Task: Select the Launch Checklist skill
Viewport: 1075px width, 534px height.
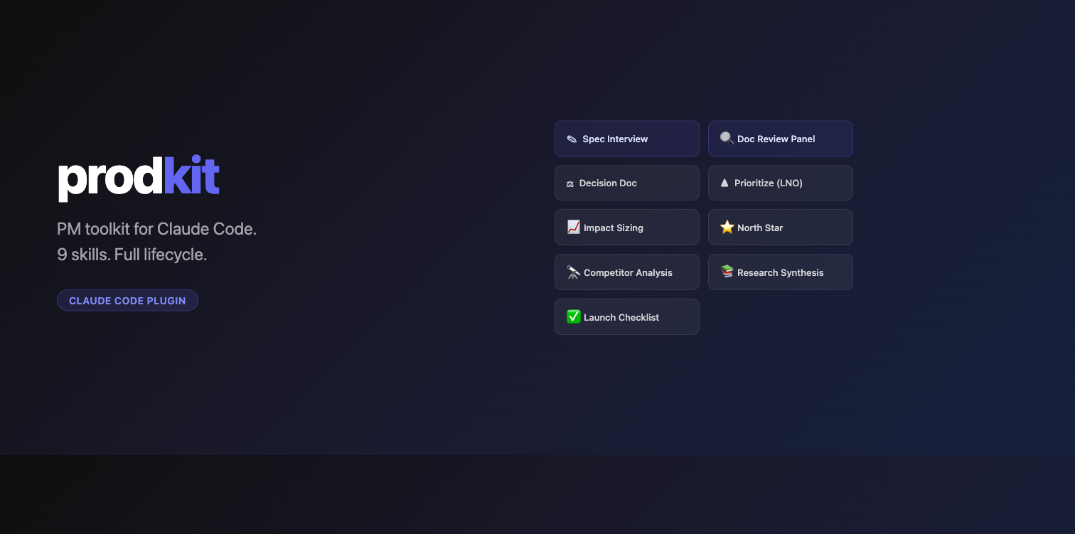Action: 627,317
